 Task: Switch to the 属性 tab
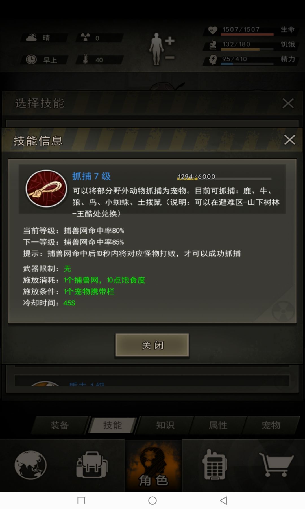pyautogui.click(x=218, y=425)
